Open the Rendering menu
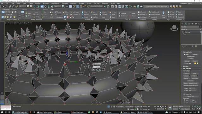 65,3
